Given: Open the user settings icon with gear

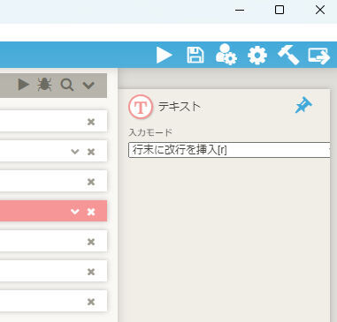Looking at the screenshot, I should [226, 55].
